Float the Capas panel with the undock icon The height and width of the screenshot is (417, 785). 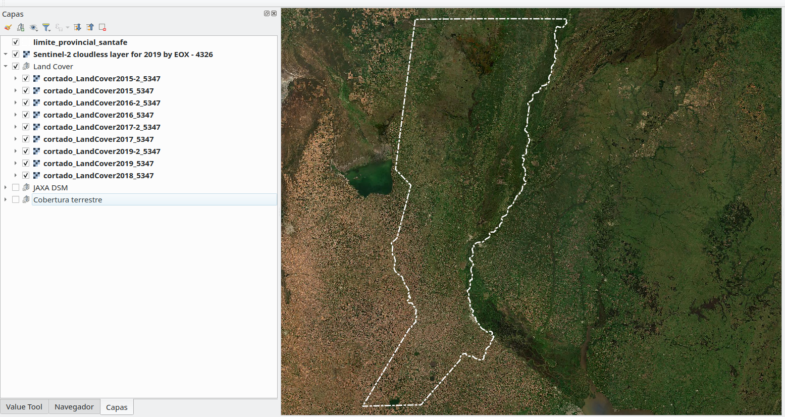(x=267, y=14)
